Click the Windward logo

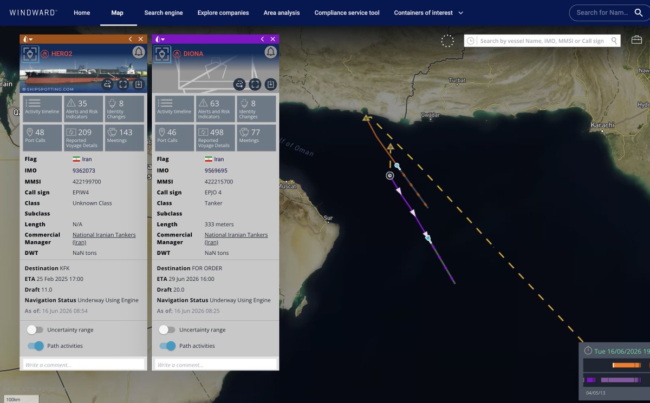[x=32, y=12]
